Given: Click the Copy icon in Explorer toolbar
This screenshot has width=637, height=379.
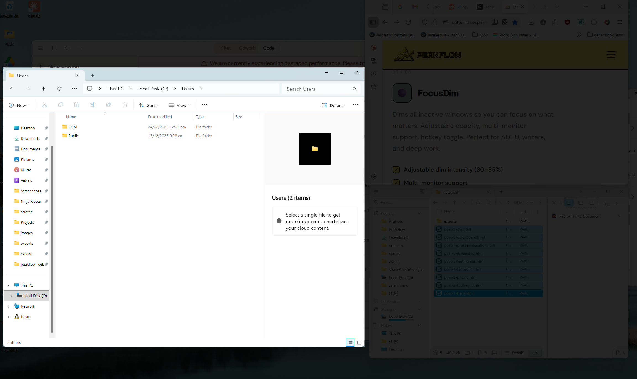Looking at the screenshot, I should 60,105.
